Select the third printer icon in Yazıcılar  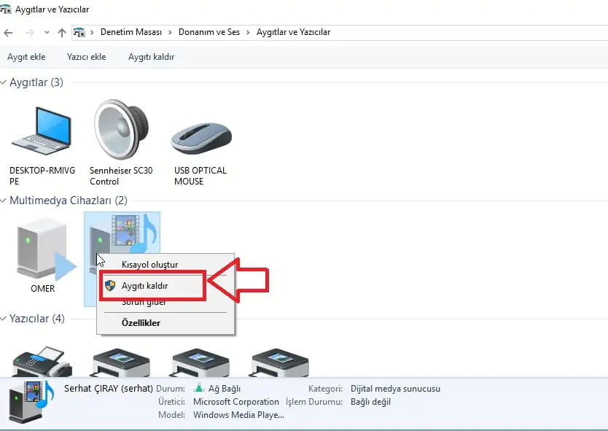point(200,362)
